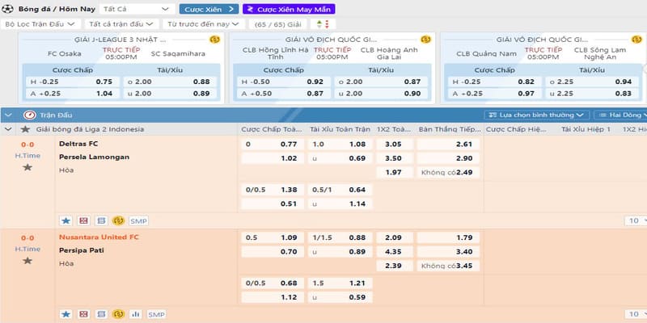Click the gold coin icon on FC Osaka card
The height and width of the screenshot is (323, 647).
click(214, 40)
